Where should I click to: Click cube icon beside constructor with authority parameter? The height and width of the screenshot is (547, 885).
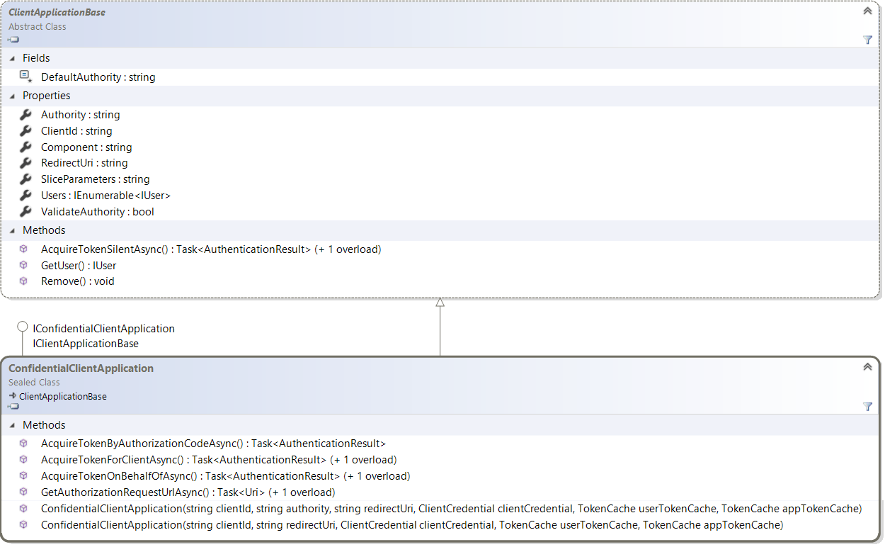click(23, 508)
